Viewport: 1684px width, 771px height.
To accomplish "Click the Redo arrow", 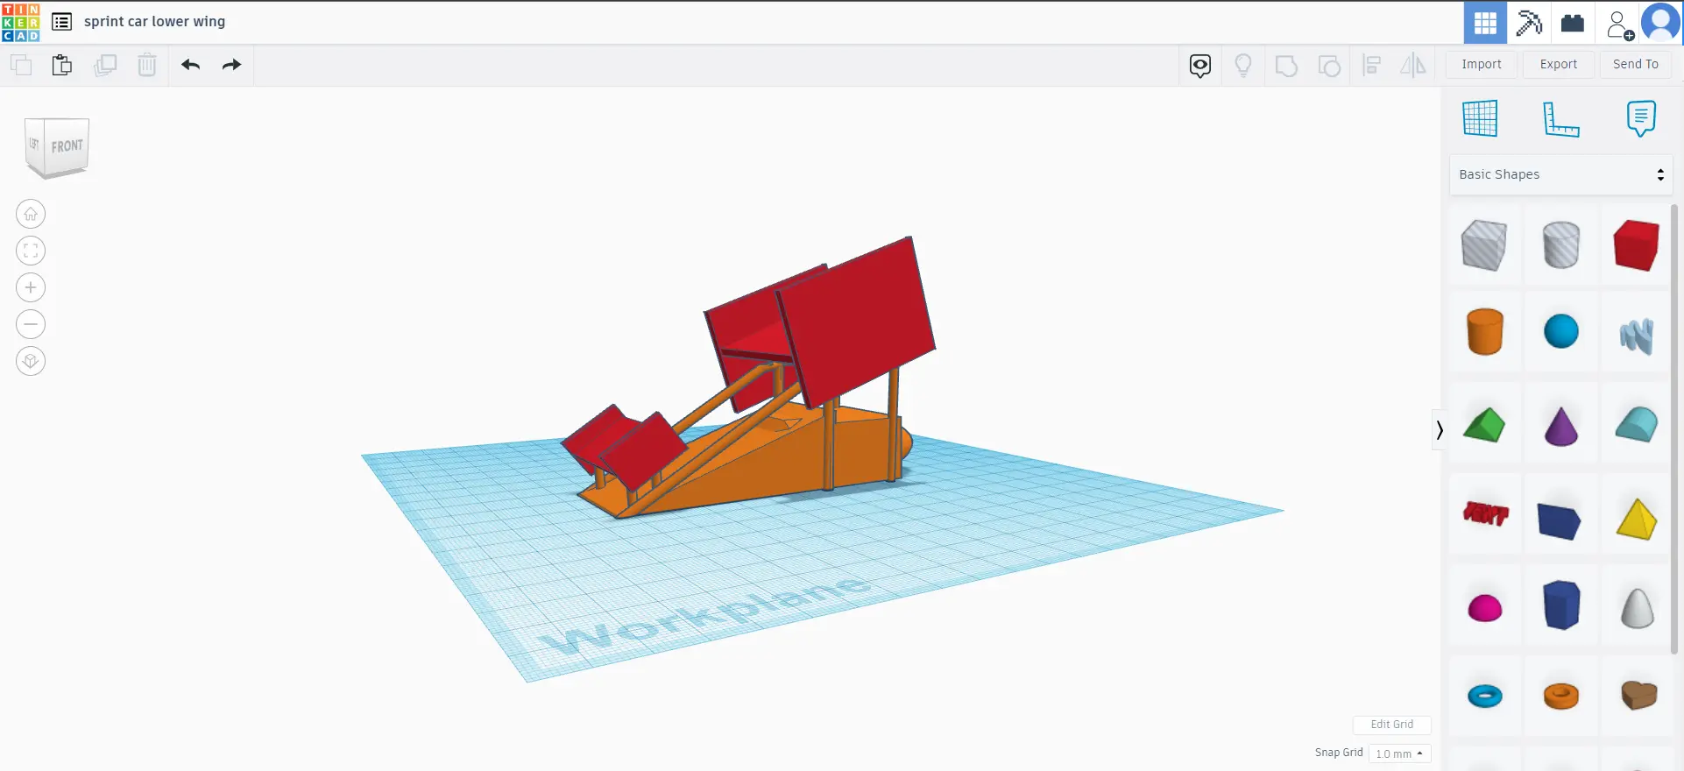I will tap(231, 65).
